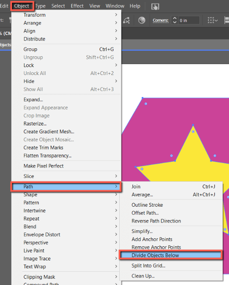
Task: Open the Object menu
Action: [22, 6]
